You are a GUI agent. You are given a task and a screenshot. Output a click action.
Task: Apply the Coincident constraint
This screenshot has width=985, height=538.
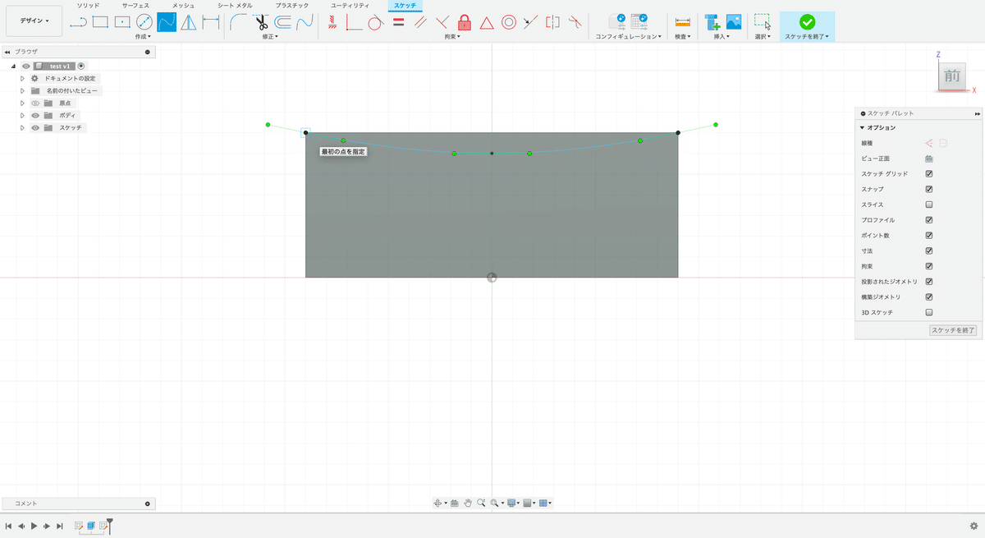[355, 22]
